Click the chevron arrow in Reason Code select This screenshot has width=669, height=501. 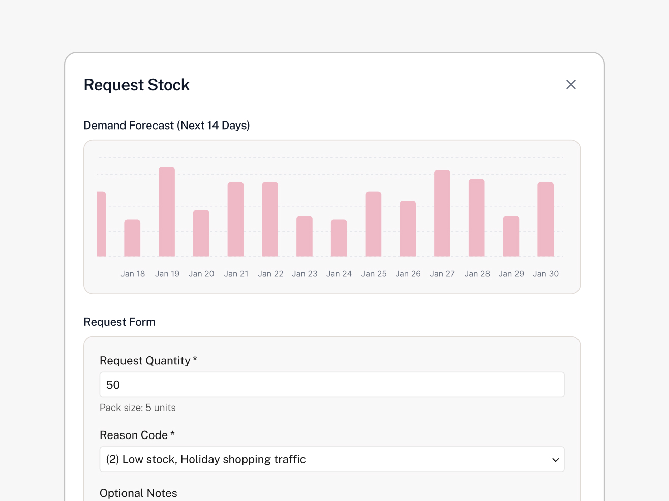point(555,460)
